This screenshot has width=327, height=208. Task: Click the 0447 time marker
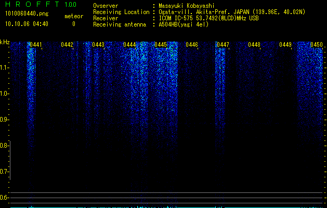pyautogui.click(x=223, y=45)
